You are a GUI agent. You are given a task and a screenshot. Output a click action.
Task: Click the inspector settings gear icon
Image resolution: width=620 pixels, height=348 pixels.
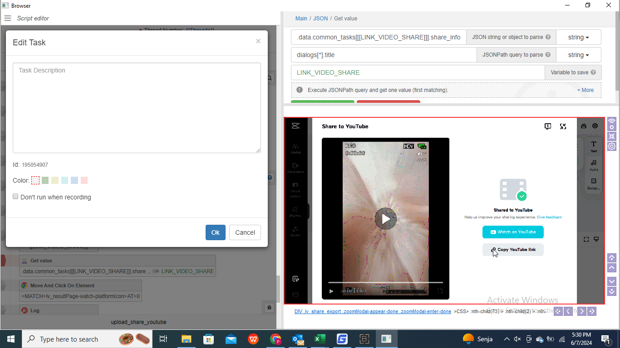pyautogui.click(x=612, y=146)
